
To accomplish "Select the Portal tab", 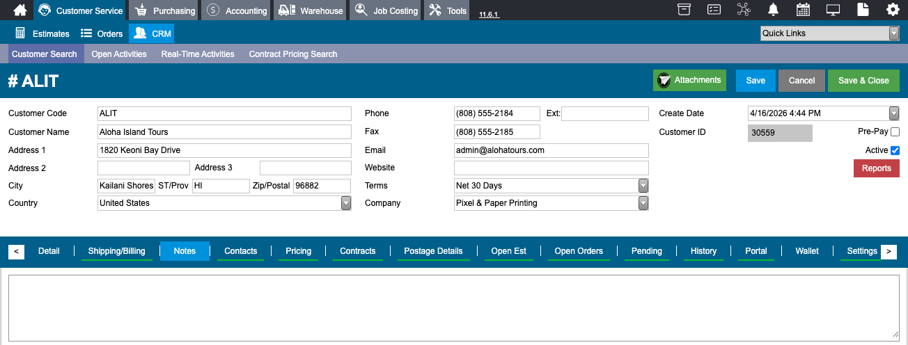I will pos(756,251).
